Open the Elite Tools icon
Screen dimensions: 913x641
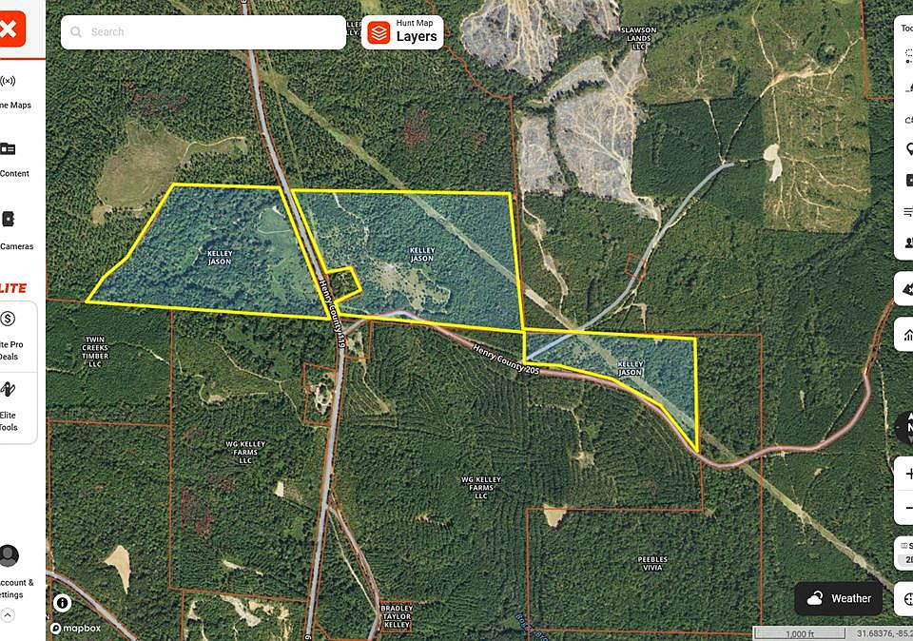coord(7,390)
